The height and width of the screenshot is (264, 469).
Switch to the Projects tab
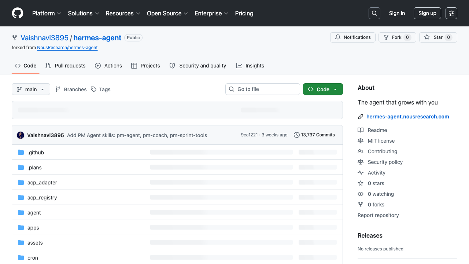(x=145, y=66)
